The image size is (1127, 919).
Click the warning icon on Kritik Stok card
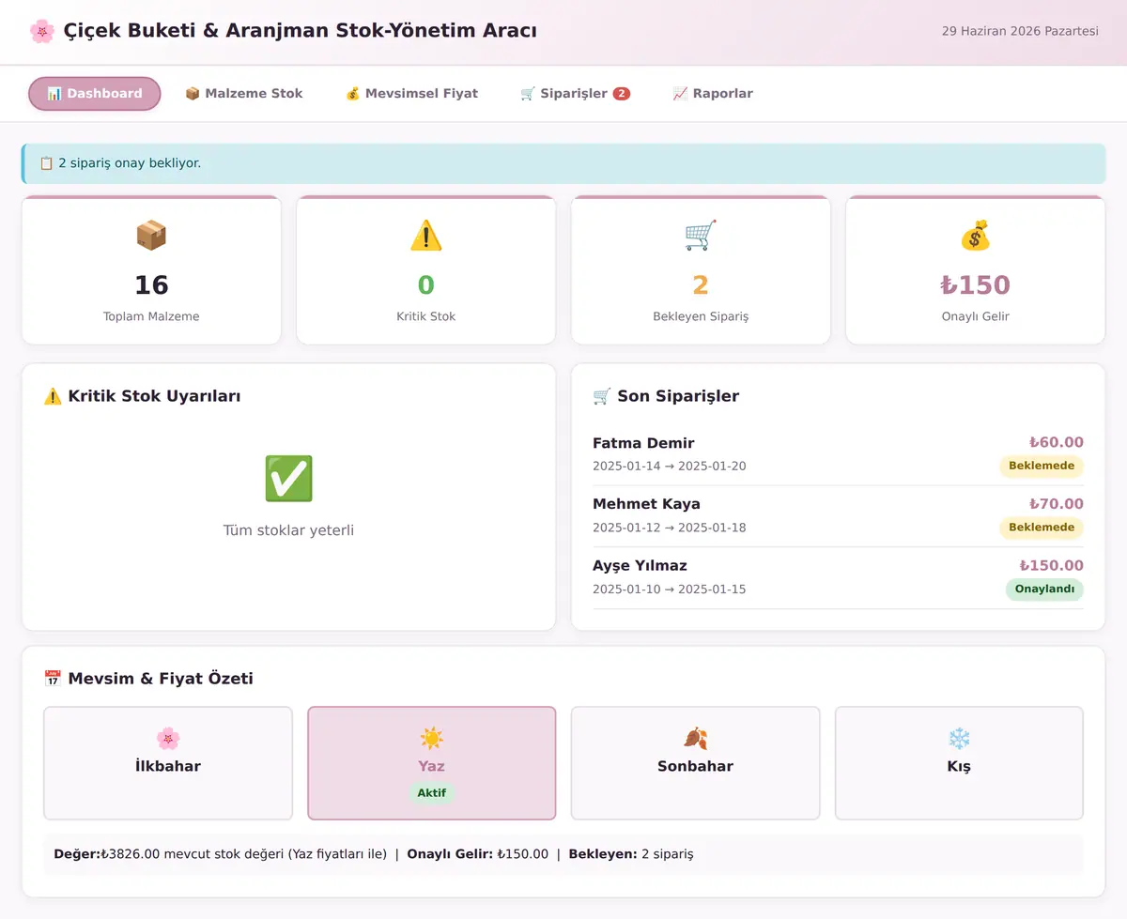(426, 236)
